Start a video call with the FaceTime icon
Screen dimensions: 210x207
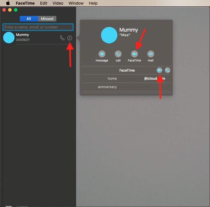134,54
